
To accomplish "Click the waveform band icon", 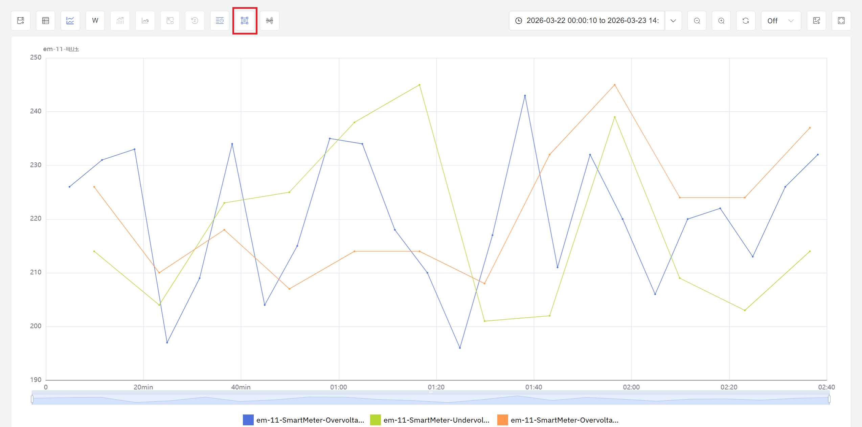I will click(270, 21).
